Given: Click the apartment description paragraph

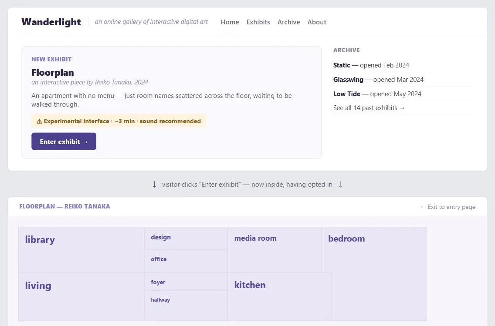Looking at the screenshot, I should pyautogui.click(x=162, y=100).
